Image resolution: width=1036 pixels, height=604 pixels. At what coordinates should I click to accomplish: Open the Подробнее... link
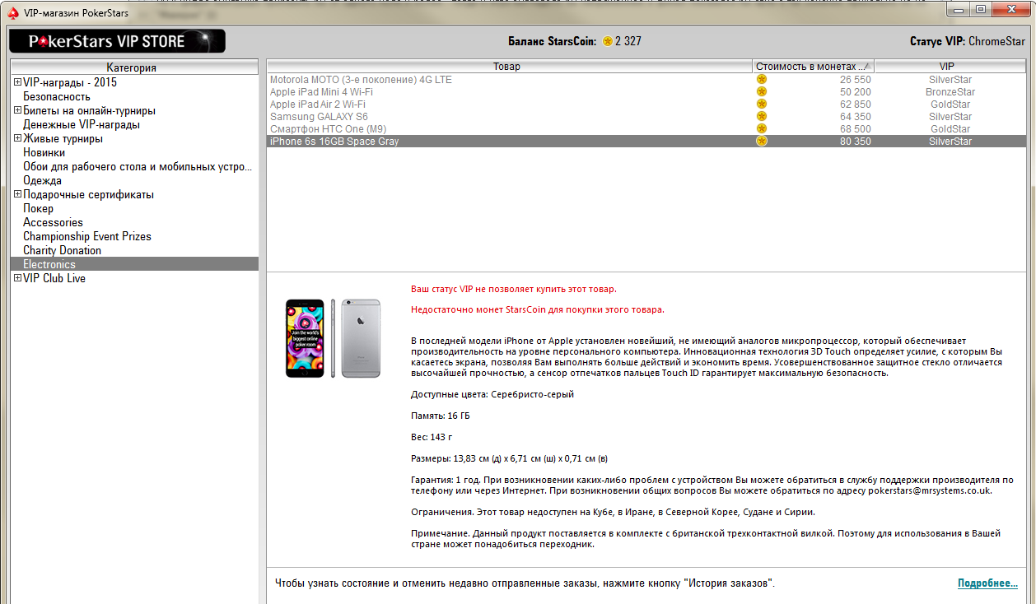pyautogui.click(x=987, y=583)
